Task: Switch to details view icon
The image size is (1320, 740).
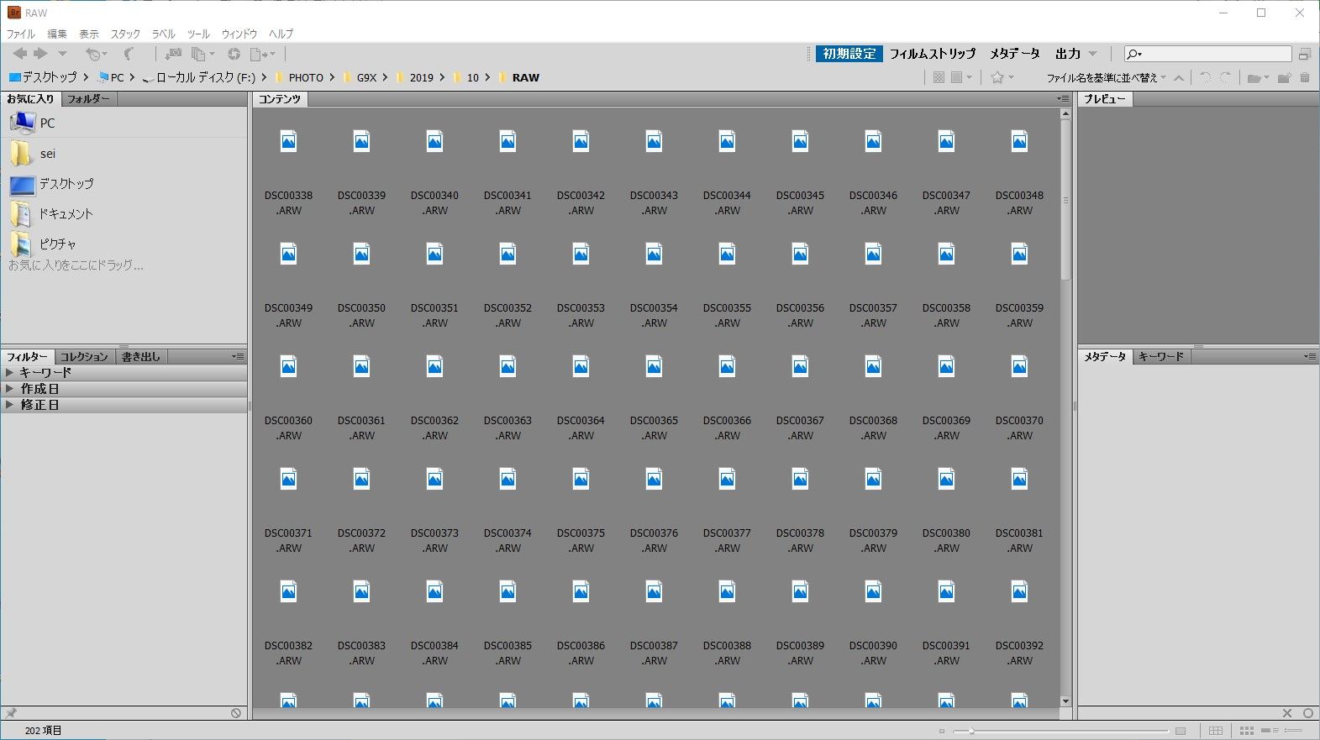Action: pos(1270,731)
